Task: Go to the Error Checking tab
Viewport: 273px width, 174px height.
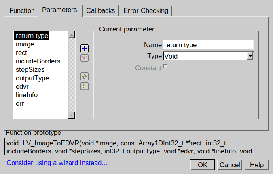Action: pos(146,11)
